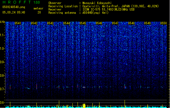Image resolution: width=170 pixels, height=108 pixels.
Task: Click the Receiving antenna label
Action: tap(62, 13)
